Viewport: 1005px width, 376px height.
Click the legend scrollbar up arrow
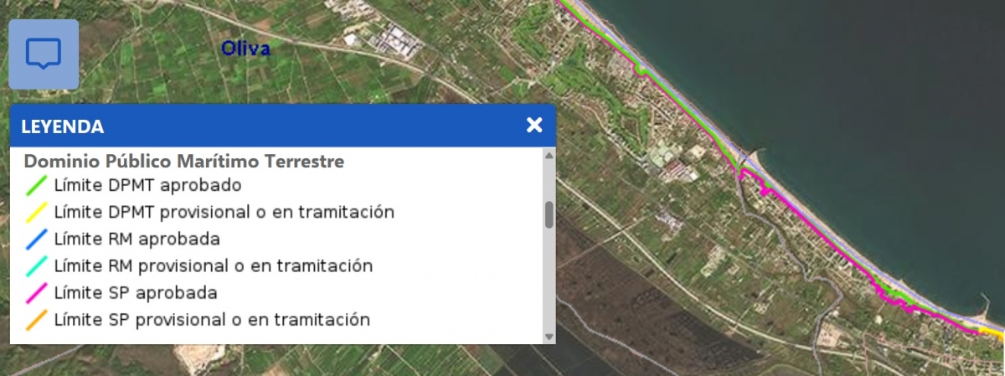coord(549,155)
